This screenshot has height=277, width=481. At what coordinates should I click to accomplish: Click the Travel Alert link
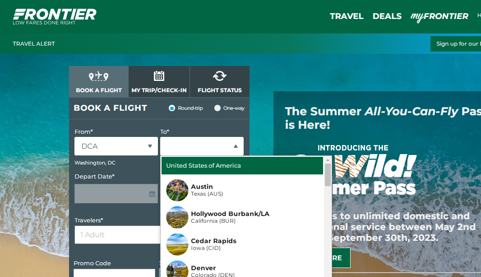coord(34,44)
